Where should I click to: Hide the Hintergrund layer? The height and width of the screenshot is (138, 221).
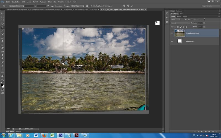[x=172, y=41]
